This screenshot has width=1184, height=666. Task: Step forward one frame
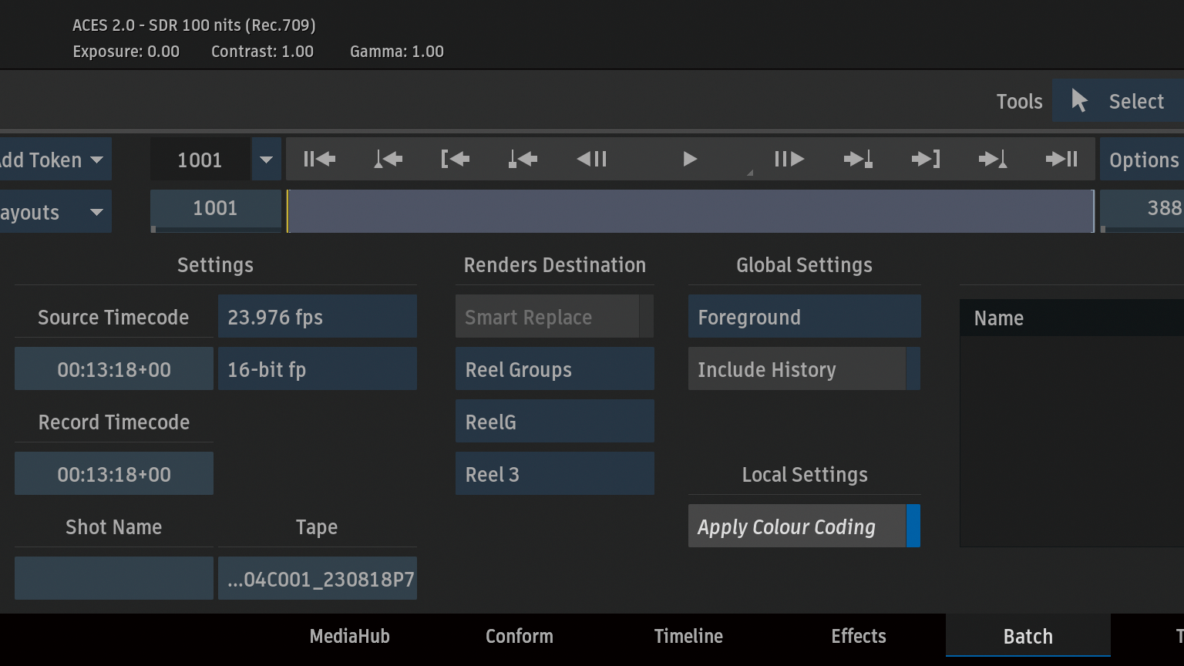[789, 160]
